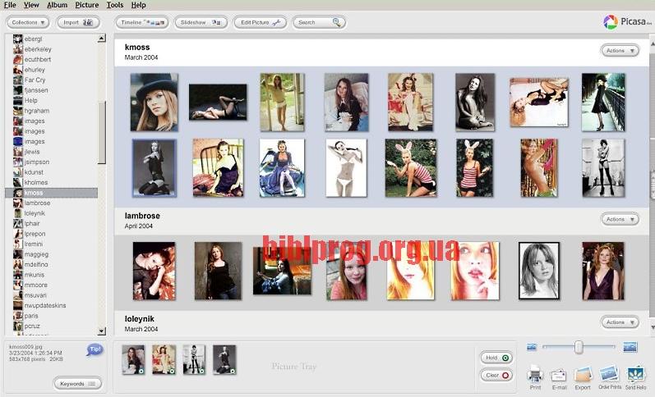Click the Order Prints icon
Viewport: 655px width, 397px height.
tap(609, 376)
